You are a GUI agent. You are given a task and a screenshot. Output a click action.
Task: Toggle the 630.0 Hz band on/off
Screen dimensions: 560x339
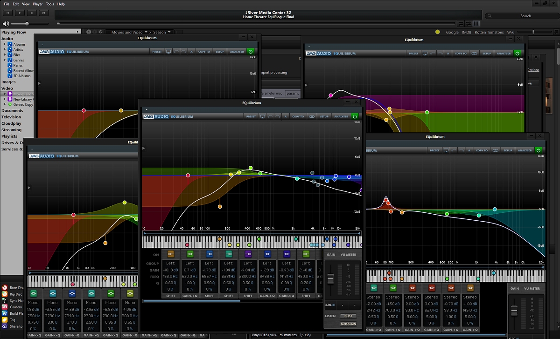pyautogui.click(x=190, y=254)
